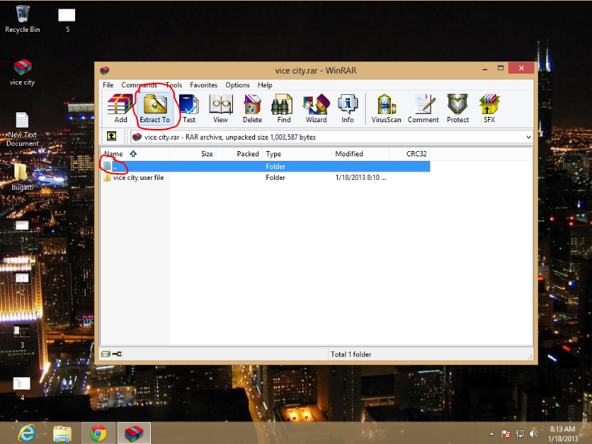
Task: Select desktop file named 5
Action: pos(67,20)
